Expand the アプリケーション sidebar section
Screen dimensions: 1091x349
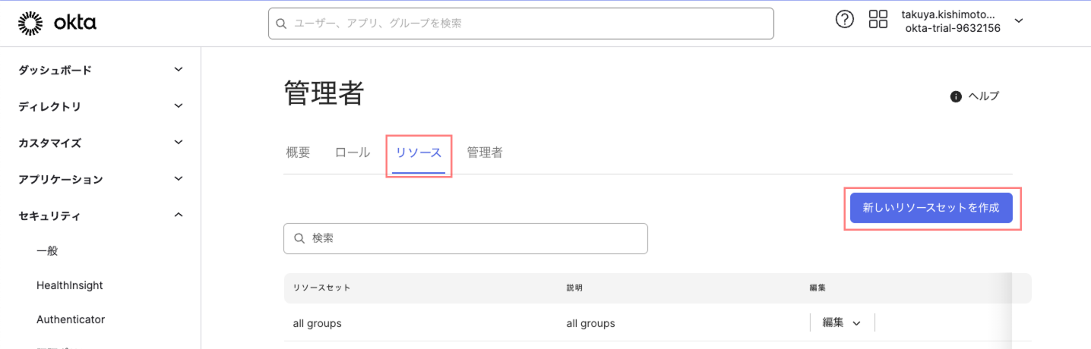179,179
